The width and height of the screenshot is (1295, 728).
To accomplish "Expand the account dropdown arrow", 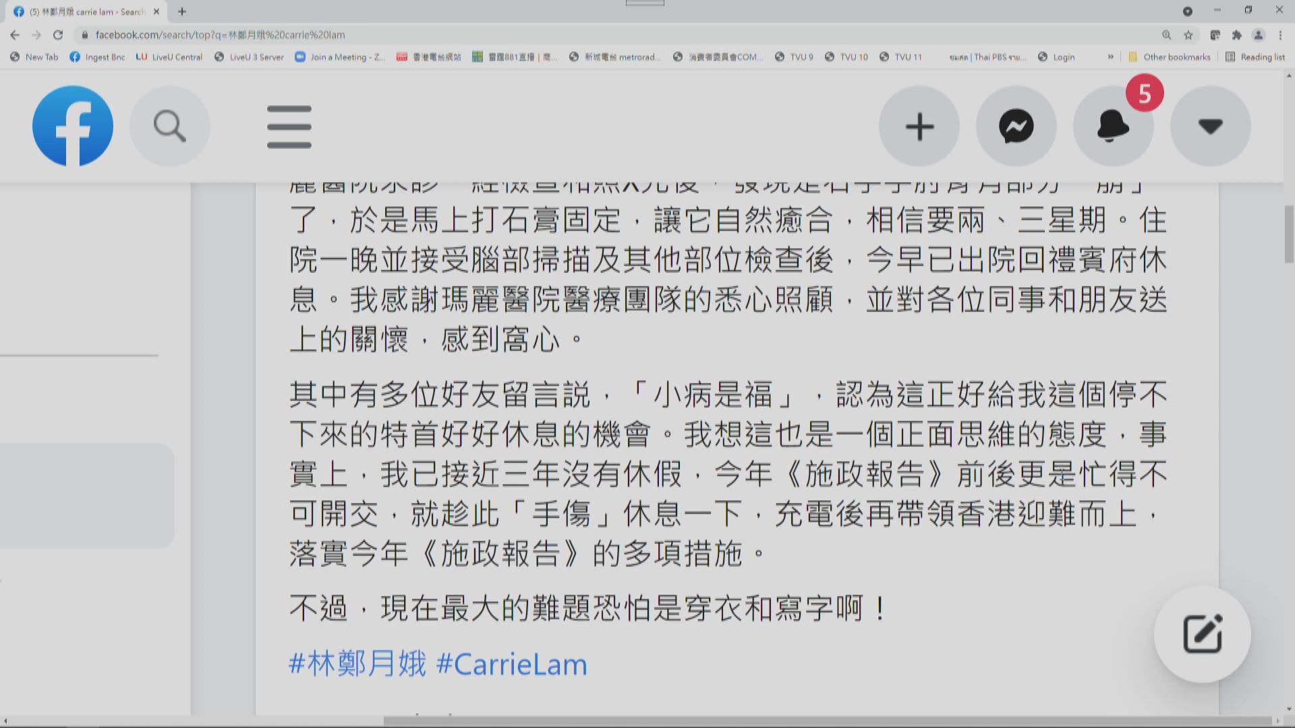I will 1210,126.
